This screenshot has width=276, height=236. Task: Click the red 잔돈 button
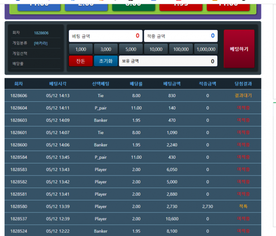pyautogui.click(x=81, y=61)
